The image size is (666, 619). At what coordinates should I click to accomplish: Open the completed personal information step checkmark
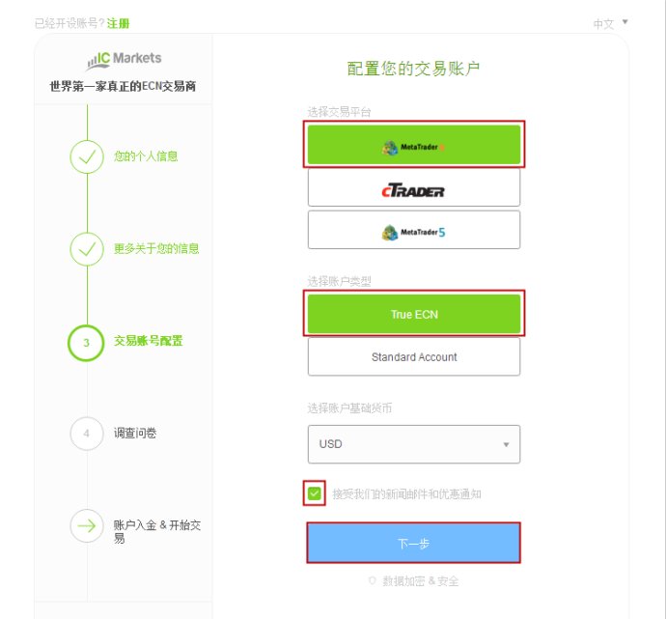(x=87, y=156)
